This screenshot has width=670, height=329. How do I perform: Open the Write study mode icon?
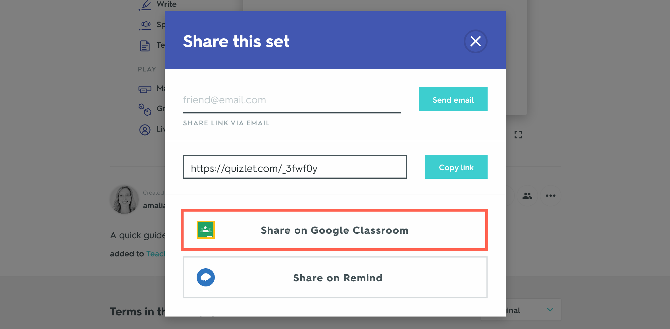pos(145,5)
